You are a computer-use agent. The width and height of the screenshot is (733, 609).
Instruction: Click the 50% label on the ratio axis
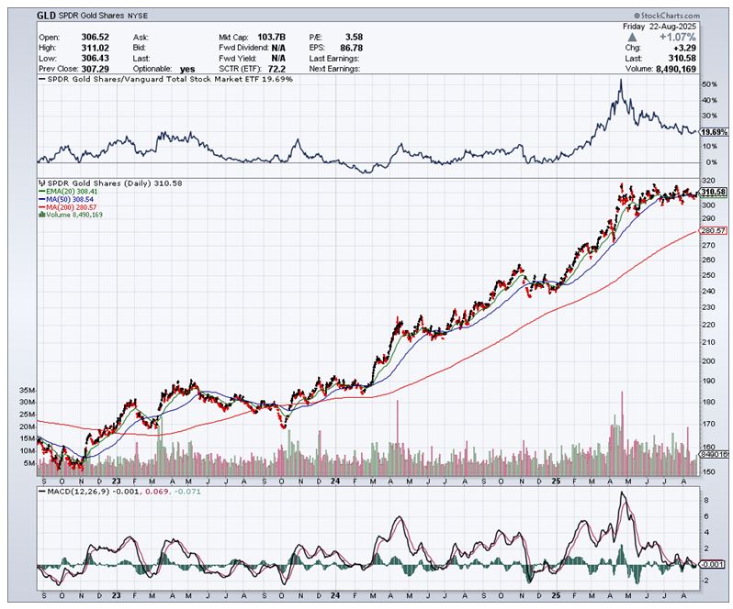(710, 84)
